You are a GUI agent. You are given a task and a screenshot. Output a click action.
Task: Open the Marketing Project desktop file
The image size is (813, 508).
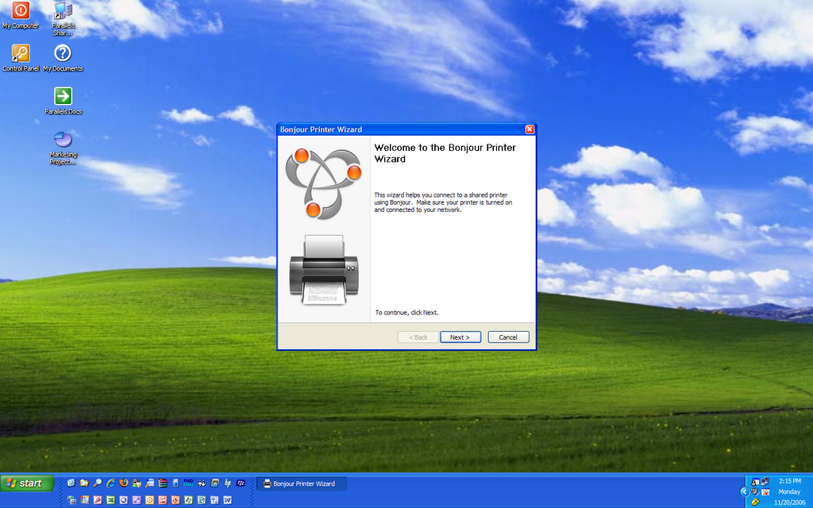(x=64, y=148)
